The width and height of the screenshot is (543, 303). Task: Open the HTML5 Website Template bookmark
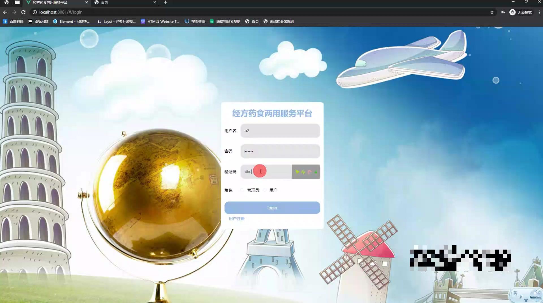(159, 21)
